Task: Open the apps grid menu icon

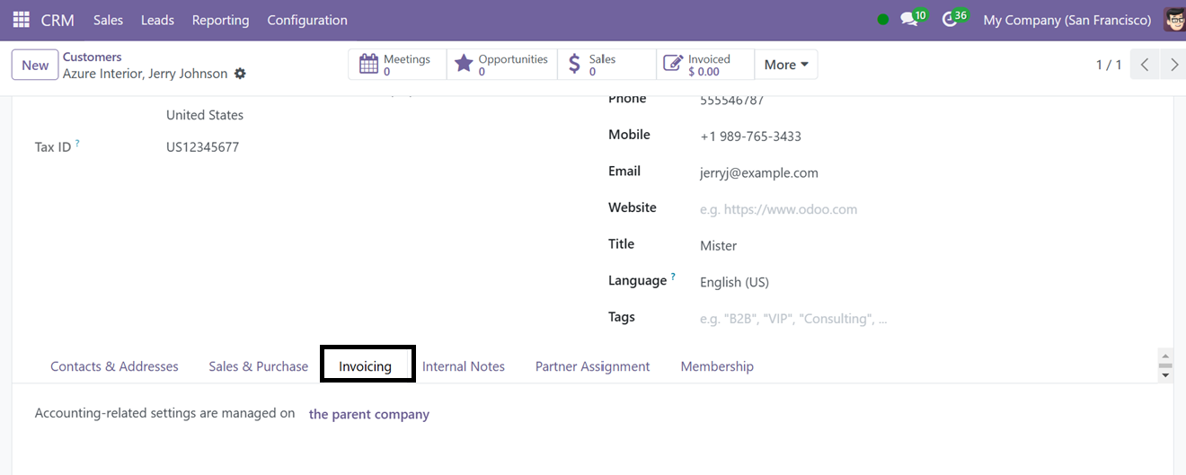Action: (21, 20)
